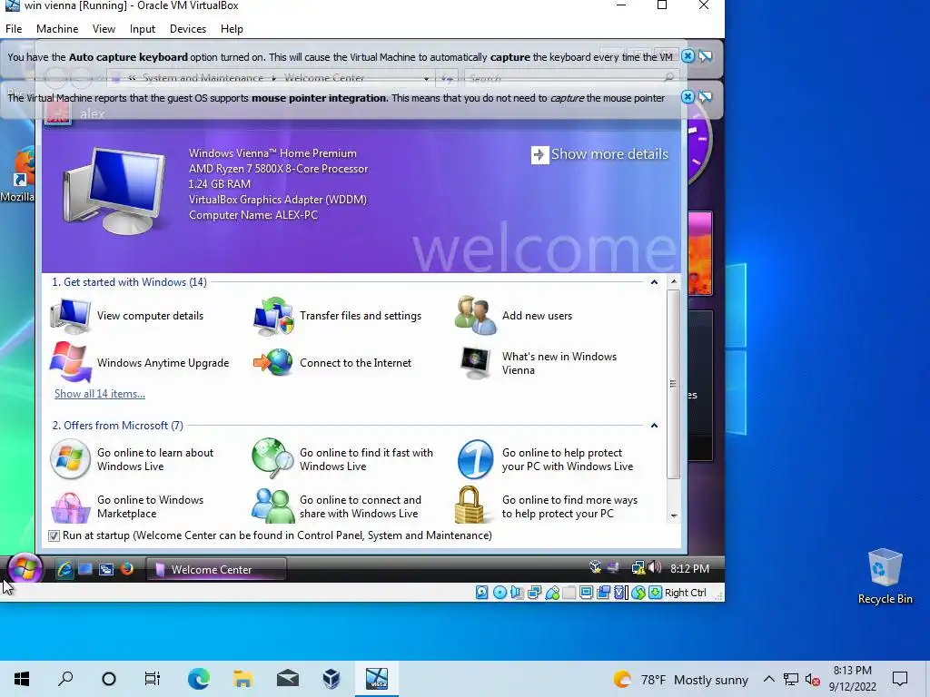The image size is (930, 697).
Task: Click Welcome Center taskbar button in guest
Action: click(x=216, y=570)
